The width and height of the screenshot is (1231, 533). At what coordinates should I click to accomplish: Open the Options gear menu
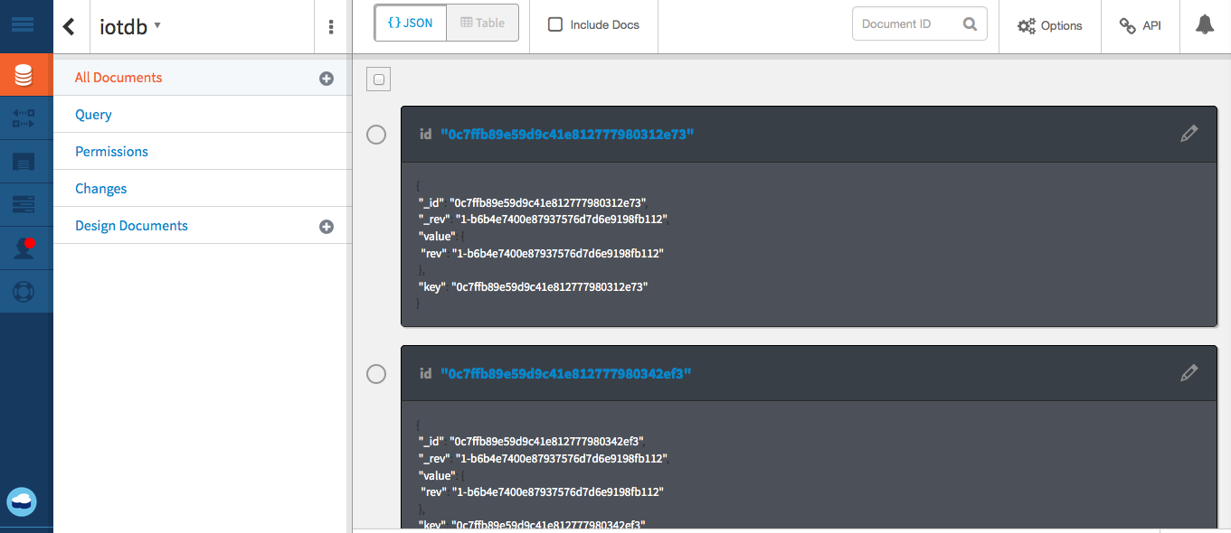1049,25
